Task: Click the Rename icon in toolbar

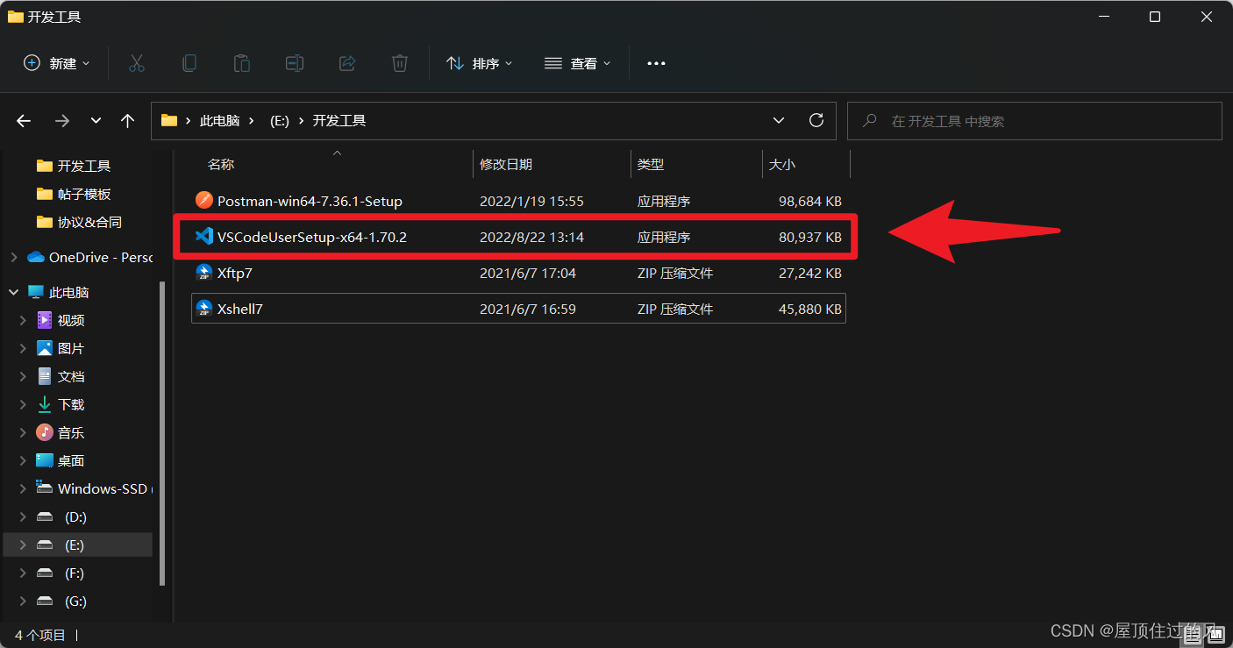Action: point(295,63)
